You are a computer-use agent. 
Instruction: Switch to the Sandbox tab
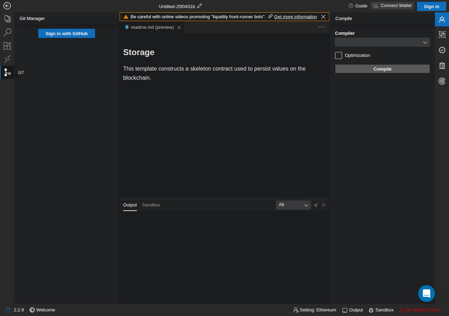pyautogui.click(x=151, y=205)
